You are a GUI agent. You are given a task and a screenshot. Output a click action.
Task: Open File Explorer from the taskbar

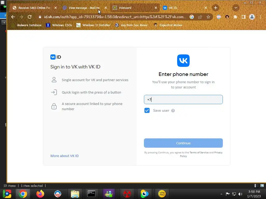pos(75,194)
